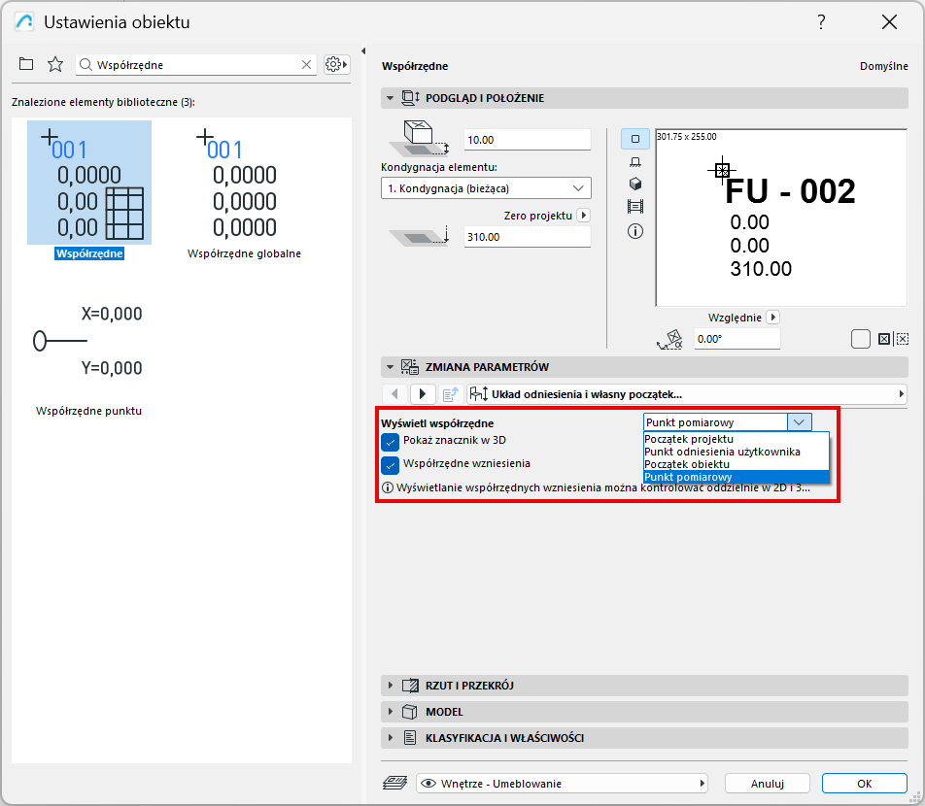Click the Anuluj button
This screenshot has width=925, height=806.
(x=767, y=783)
